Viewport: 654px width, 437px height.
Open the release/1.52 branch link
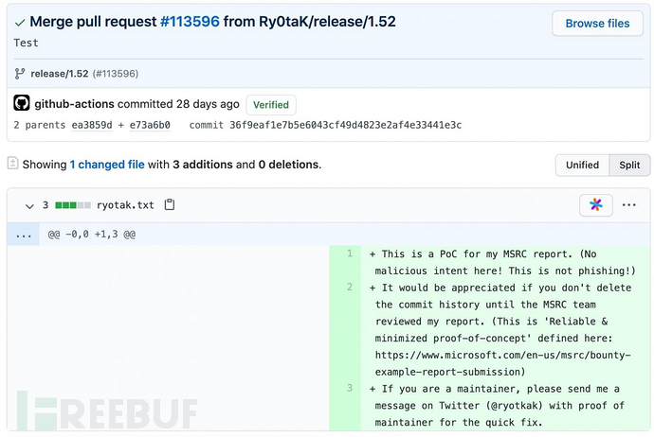click(60, 73)
